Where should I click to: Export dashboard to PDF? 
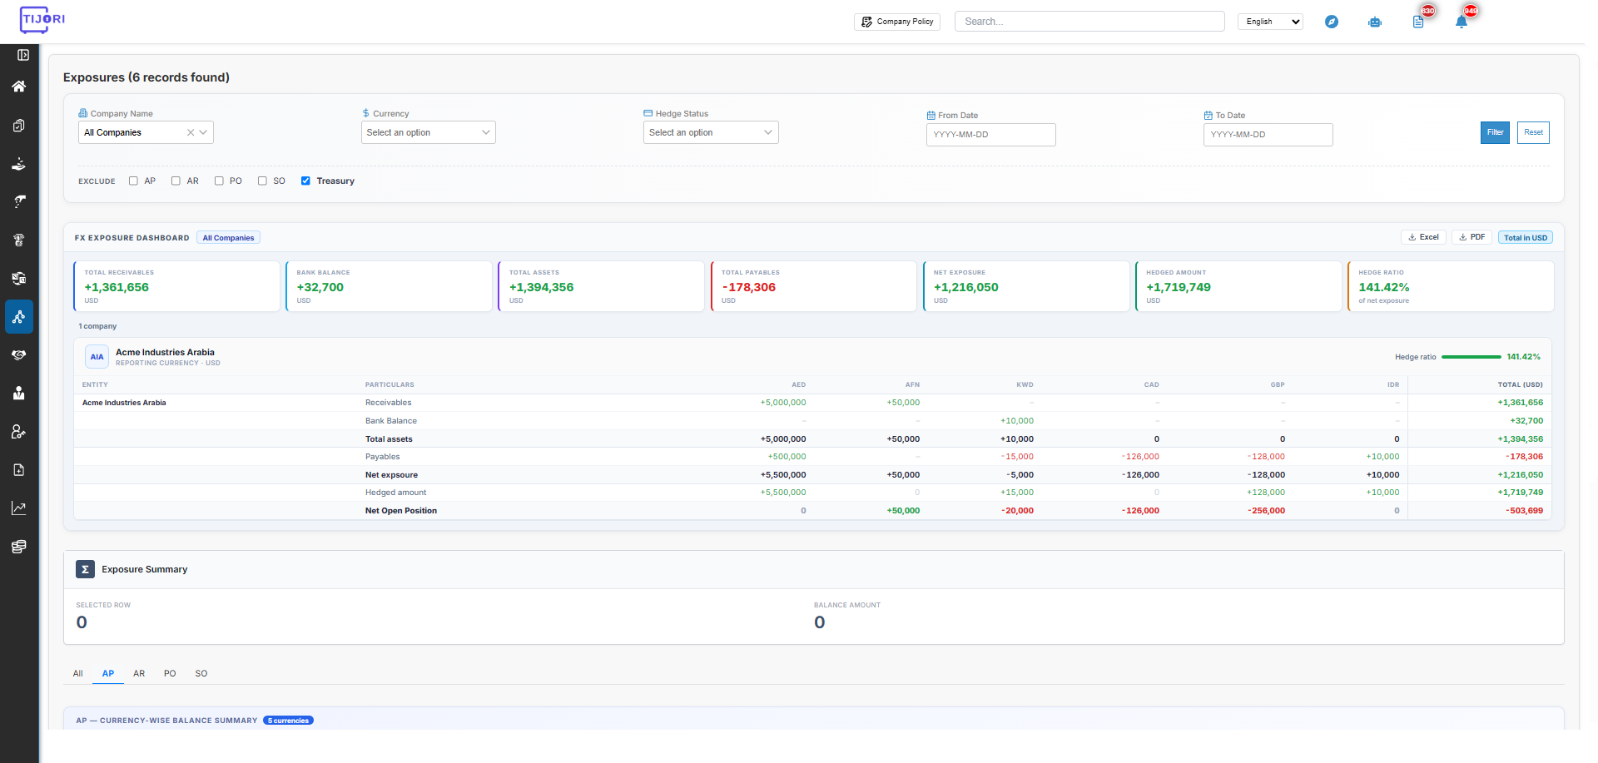[1471, 237]
